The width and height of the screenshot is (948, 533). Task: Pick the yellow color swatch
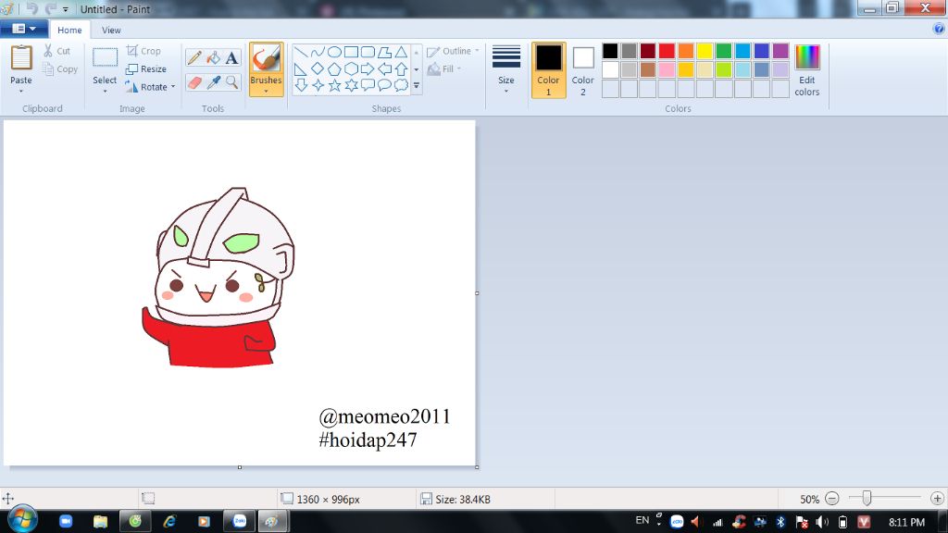point(705,51)
